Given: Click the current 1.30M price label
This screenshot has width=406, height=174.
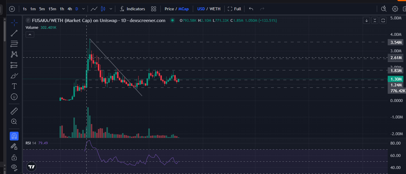Looking at the screenshot, I should click(x=396, y=79).
